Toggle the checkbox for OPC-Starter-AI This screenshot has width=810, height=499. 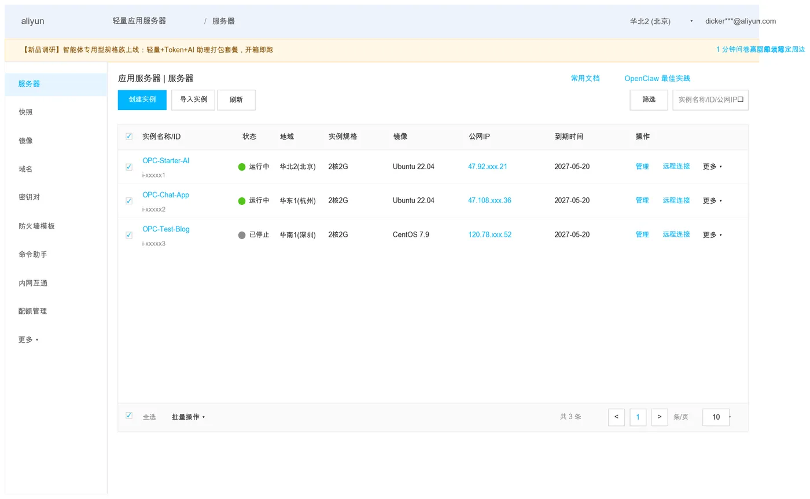coord(128,167)
